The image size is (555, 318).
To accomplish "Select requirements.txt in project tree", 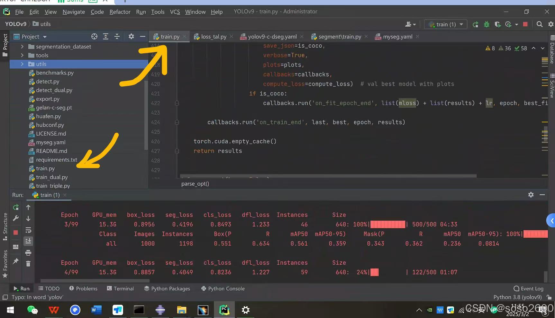I will pyautogui.click(x=57, y=160).
